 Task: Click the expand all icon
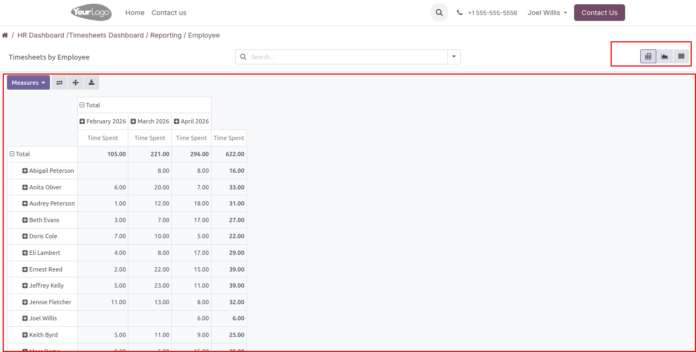click(x=76, y=83)
